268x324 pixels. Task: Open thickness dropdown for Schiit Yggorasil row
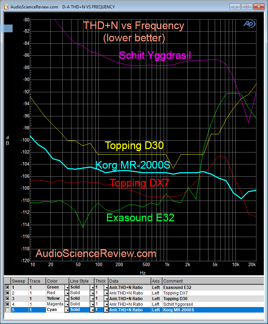[106, 304]
